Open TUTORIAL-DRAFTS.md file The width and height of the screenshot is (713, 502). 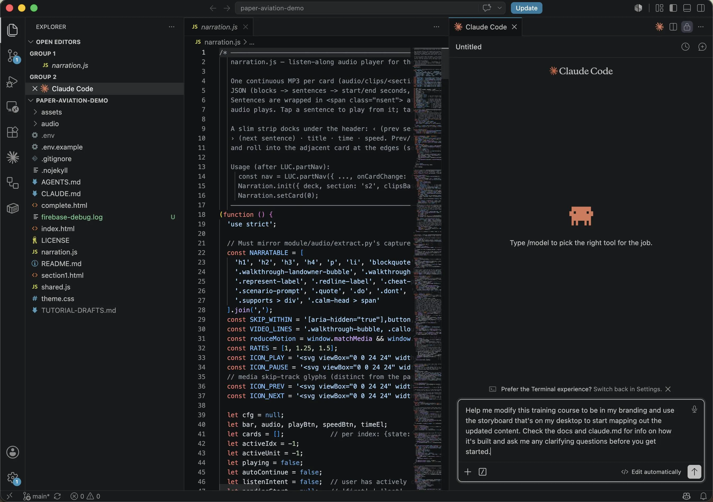(x=79, y=310)
